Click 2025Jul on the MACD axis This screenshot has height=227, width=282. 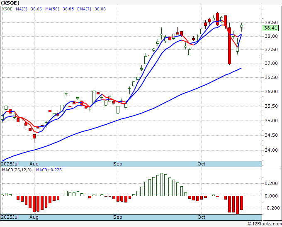click(10, 217)
